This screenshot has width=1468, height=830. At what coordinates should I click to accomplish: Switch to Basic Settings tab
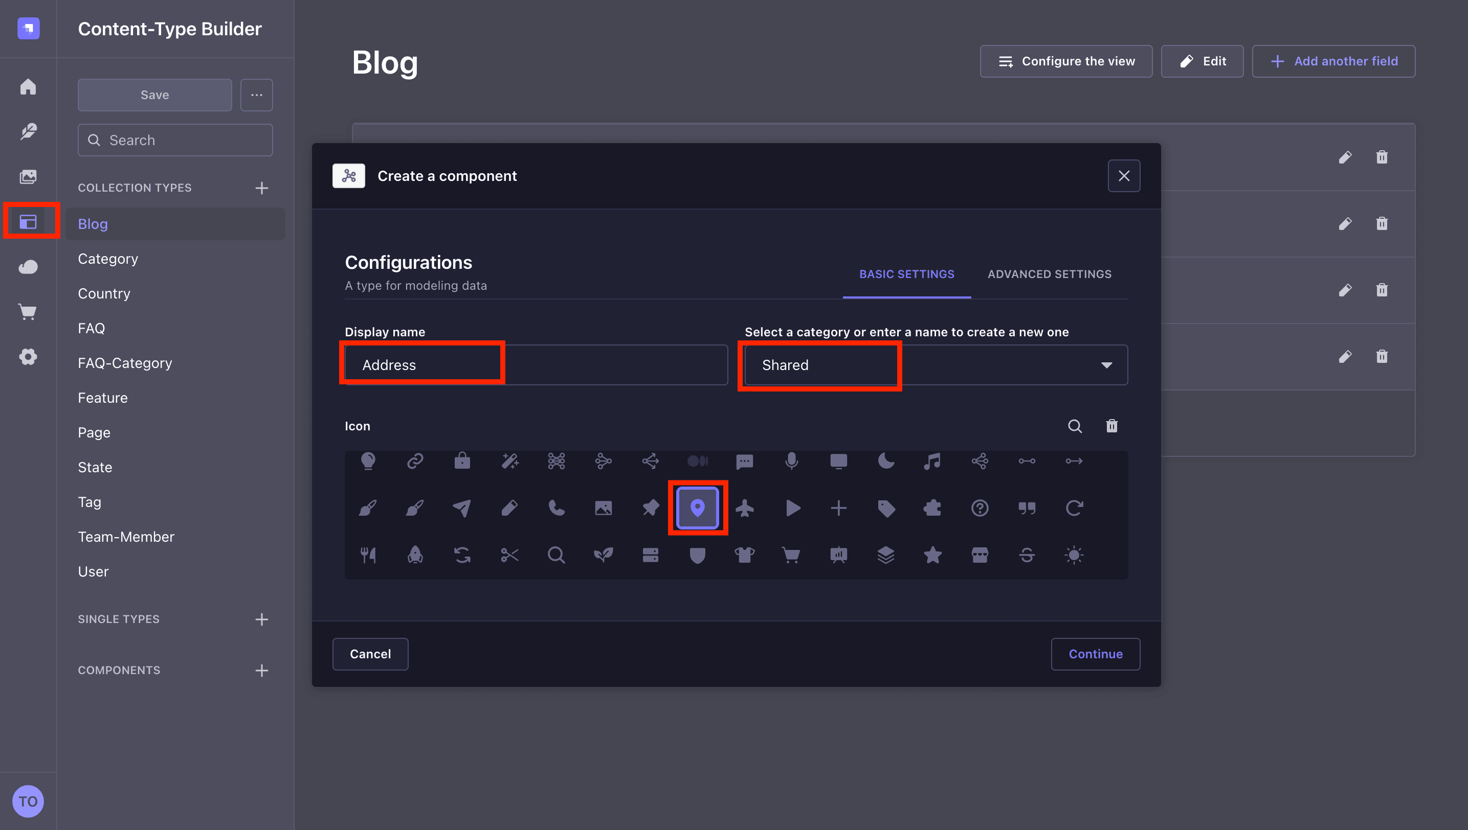pyautogui.click(x=906, y=274)
